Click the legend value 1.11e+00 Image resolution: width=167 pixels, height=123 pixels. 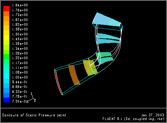click(x=20, y=68)
